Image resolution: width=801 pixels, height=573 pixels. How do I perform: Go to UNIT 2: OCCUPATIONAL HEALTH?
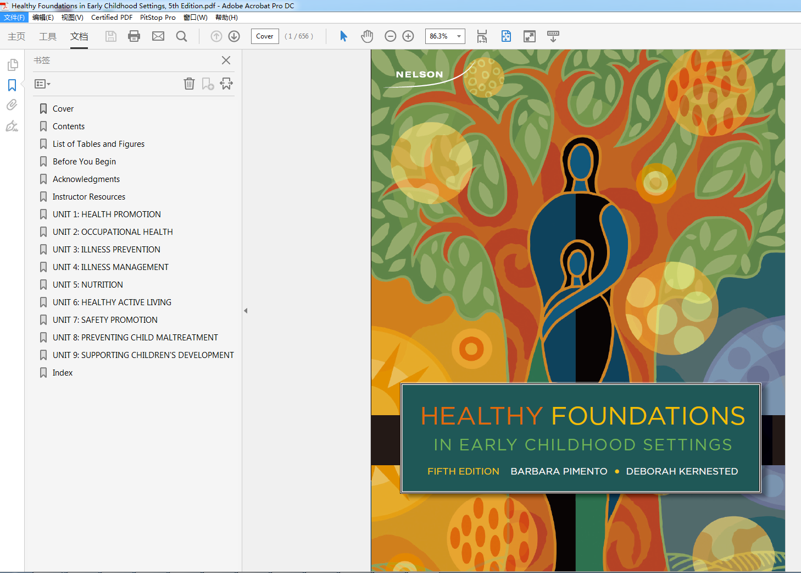tap(113, 232)
